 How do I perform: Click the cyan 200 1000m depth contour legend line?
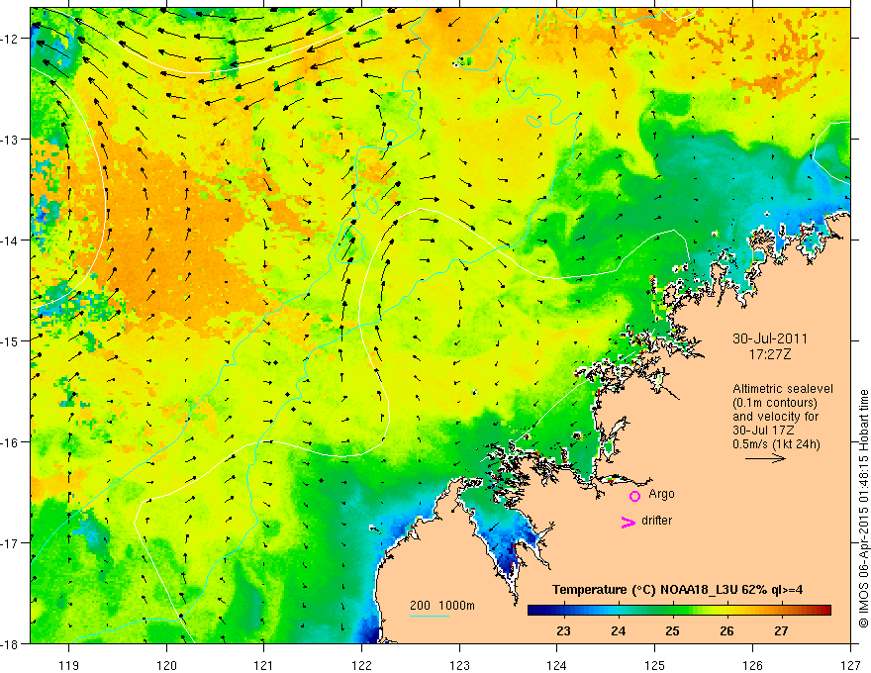[430, 616]
